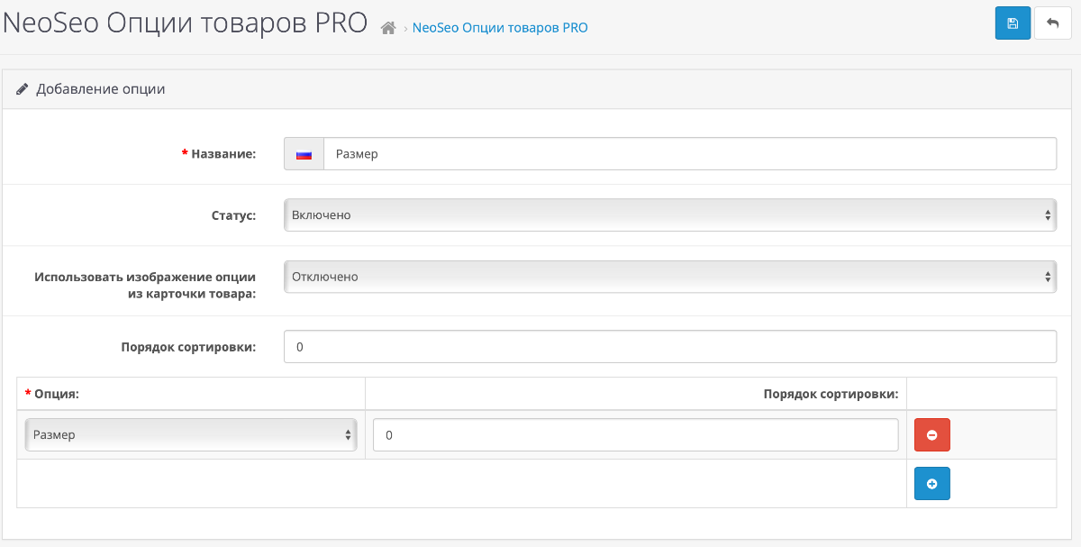1081x547 pixels.
Task: Click the pencil icon beside Добавление опции
Action: click(23, 89)
